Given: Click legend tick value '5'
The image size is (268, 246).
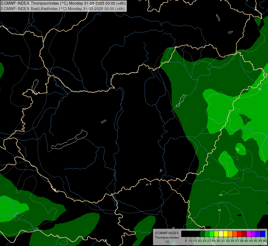Looking at the screenshot, I should (186, 241).
